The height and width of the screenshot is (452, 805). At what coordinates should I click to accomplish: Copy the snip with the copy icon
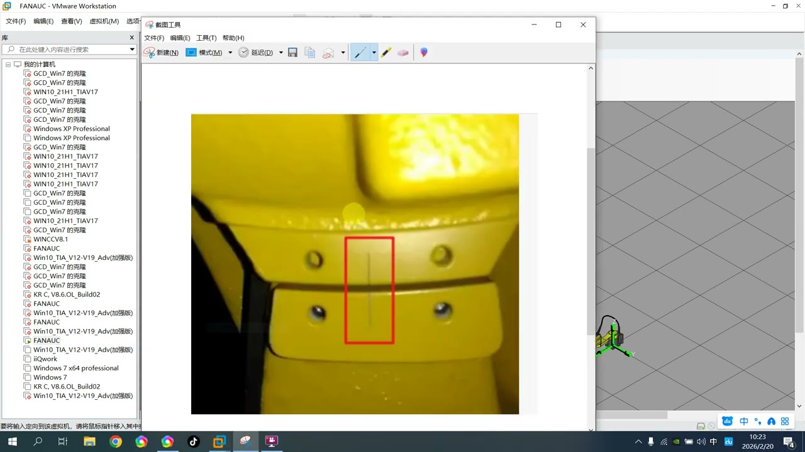tap(310, 53)
